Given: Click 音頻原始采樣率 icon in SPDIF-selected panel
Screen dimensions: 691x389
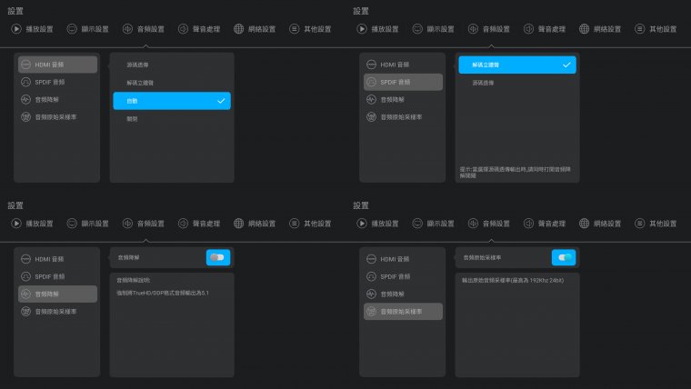Looking at the screenshot, I should (372, 117).
